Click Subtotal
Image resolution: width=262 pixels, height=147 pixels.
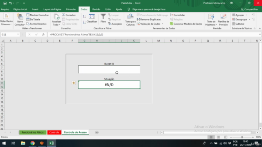pos(238,24)
